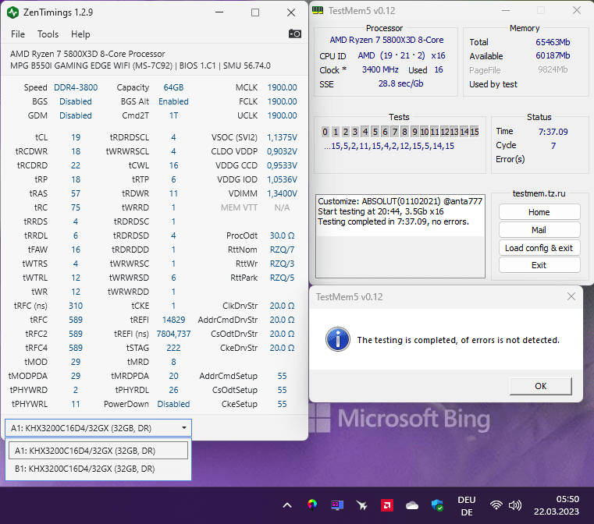Click the Cmd2T value 1T
This screenshot has width=594, height=524.
(173, 115)
